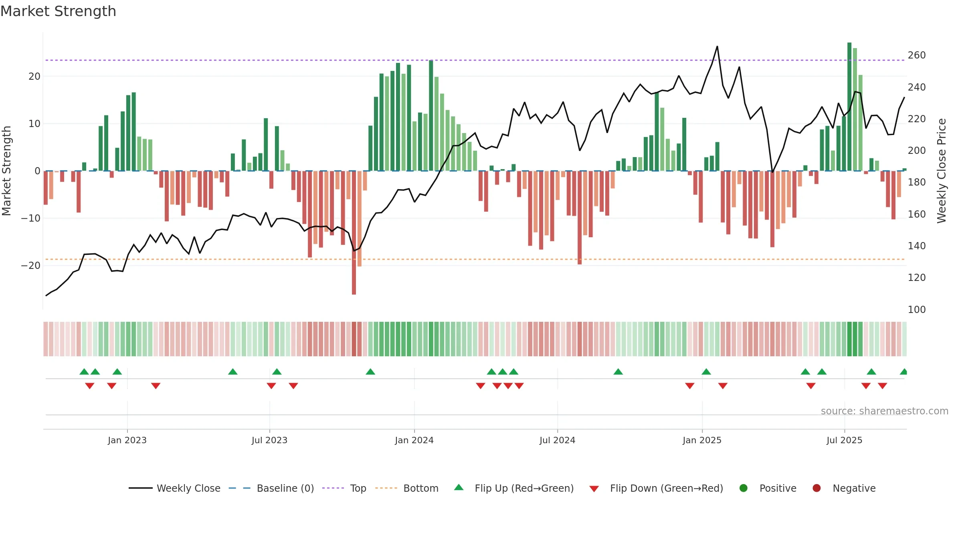Toggle the Weekly Close legend entry
This screenshot has height=541, width=962.
tap(175, 488)
